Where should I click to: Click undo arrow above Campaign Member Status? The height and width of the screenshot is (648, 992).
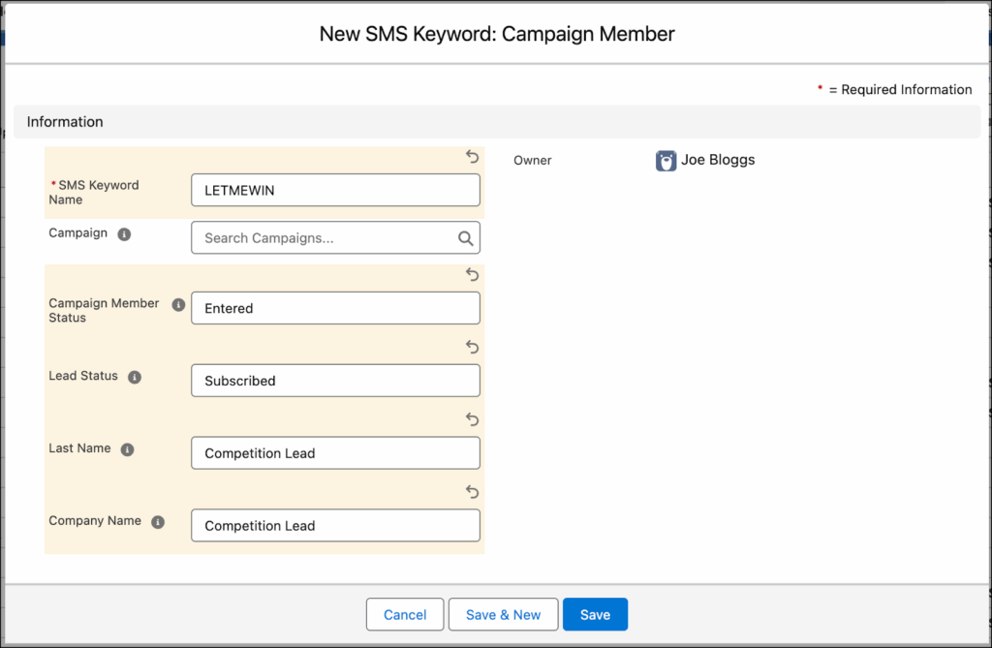click(x=472, y=275)
